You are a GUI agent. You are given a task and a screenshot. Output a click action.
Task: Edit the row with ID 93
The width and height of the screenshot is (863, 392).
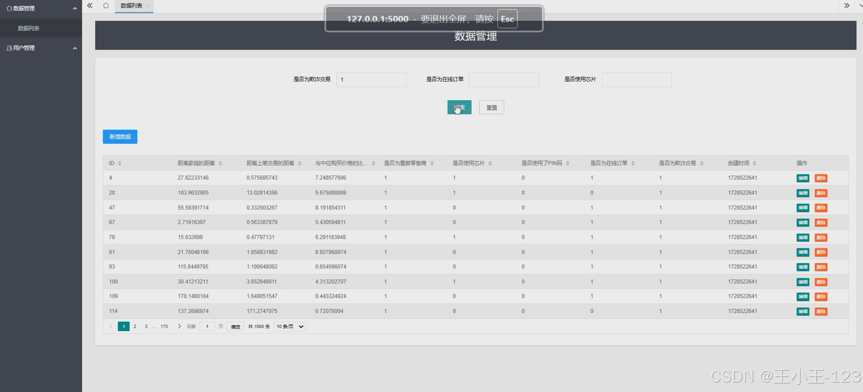pos(803,267)
